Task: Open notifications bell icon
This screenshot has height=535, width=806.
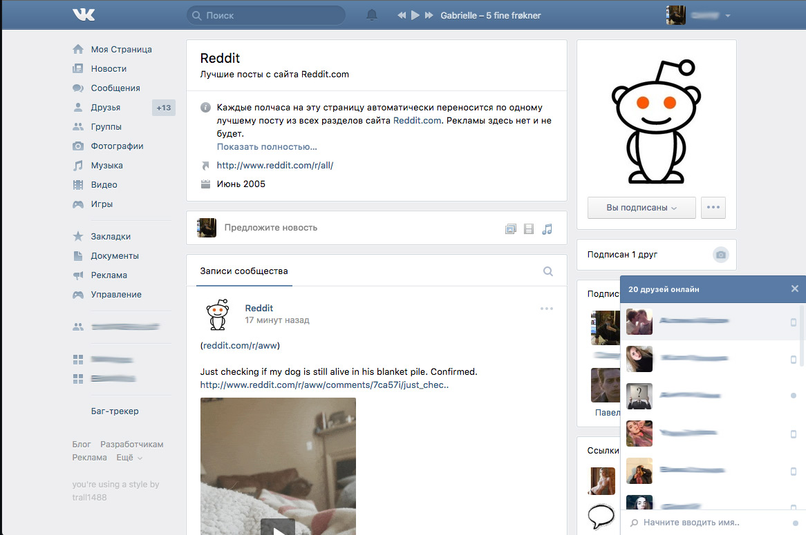Action: point(372,15)
